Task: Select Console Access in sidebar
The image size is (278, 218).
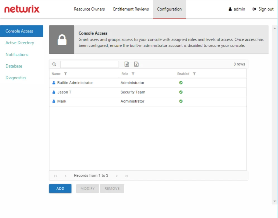Action: tap(21, 31)
